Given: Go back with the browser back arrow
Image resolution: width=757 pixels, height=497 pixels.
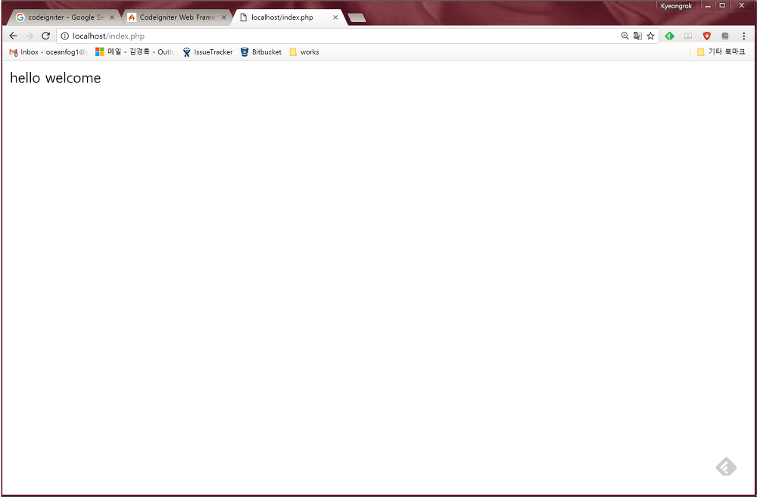Looking at the screenshot, I should point(13,36).
